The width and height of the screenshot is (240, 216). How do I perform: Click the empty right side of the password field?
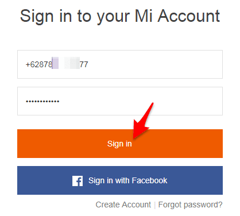(x=141, y=101)
